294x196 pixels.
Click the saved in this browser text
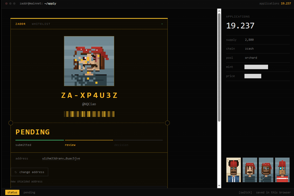(x=273, y=192)
